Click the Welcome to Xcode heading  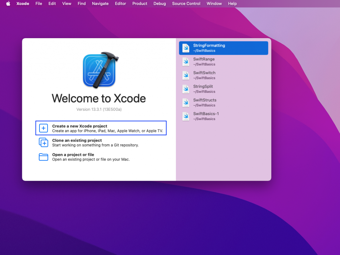pos(99,98)
